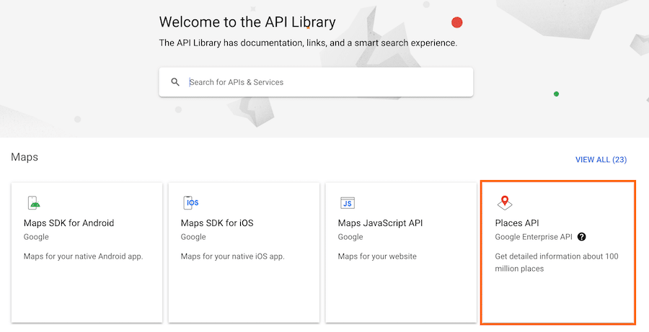Open the Maps SDK for Android title
The width and height of the screenshot is (649, 332).
[x=69, y=223]
